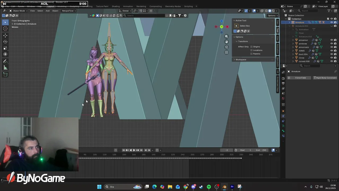Click the Add Cube tool
This screenshot has height=191, width=339.
tap(5, 75)
